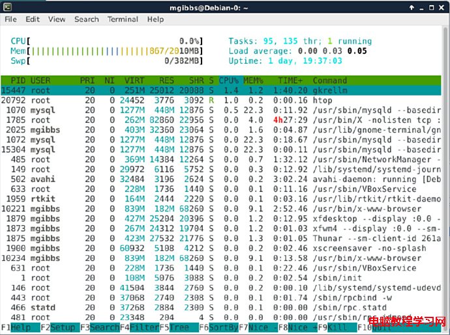Select the mysqld row with PID 1070

(x=221, y=110)
